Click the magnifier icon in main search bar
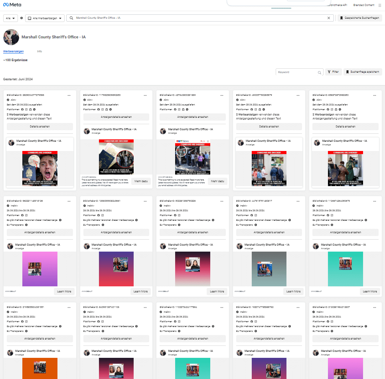385x379 pixels. click(71, 18)
